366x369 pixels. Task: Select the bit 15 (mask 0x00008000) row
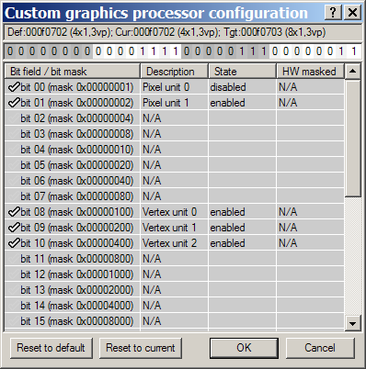pyautogui.click(x=174, y=321)
